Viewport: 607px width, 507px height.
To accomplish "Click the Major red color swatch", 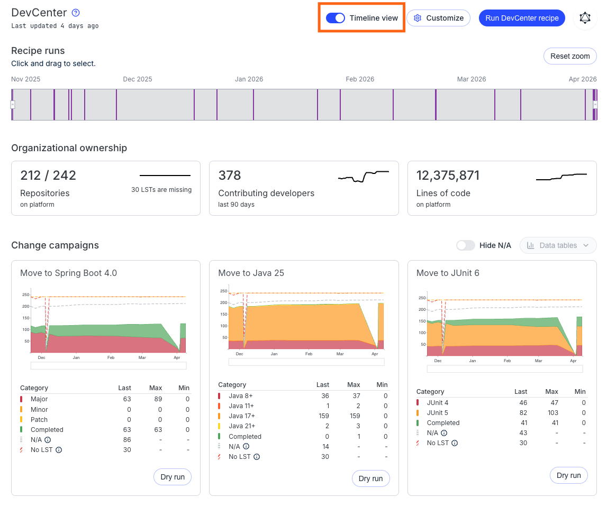I will click(x=21, y=399).
